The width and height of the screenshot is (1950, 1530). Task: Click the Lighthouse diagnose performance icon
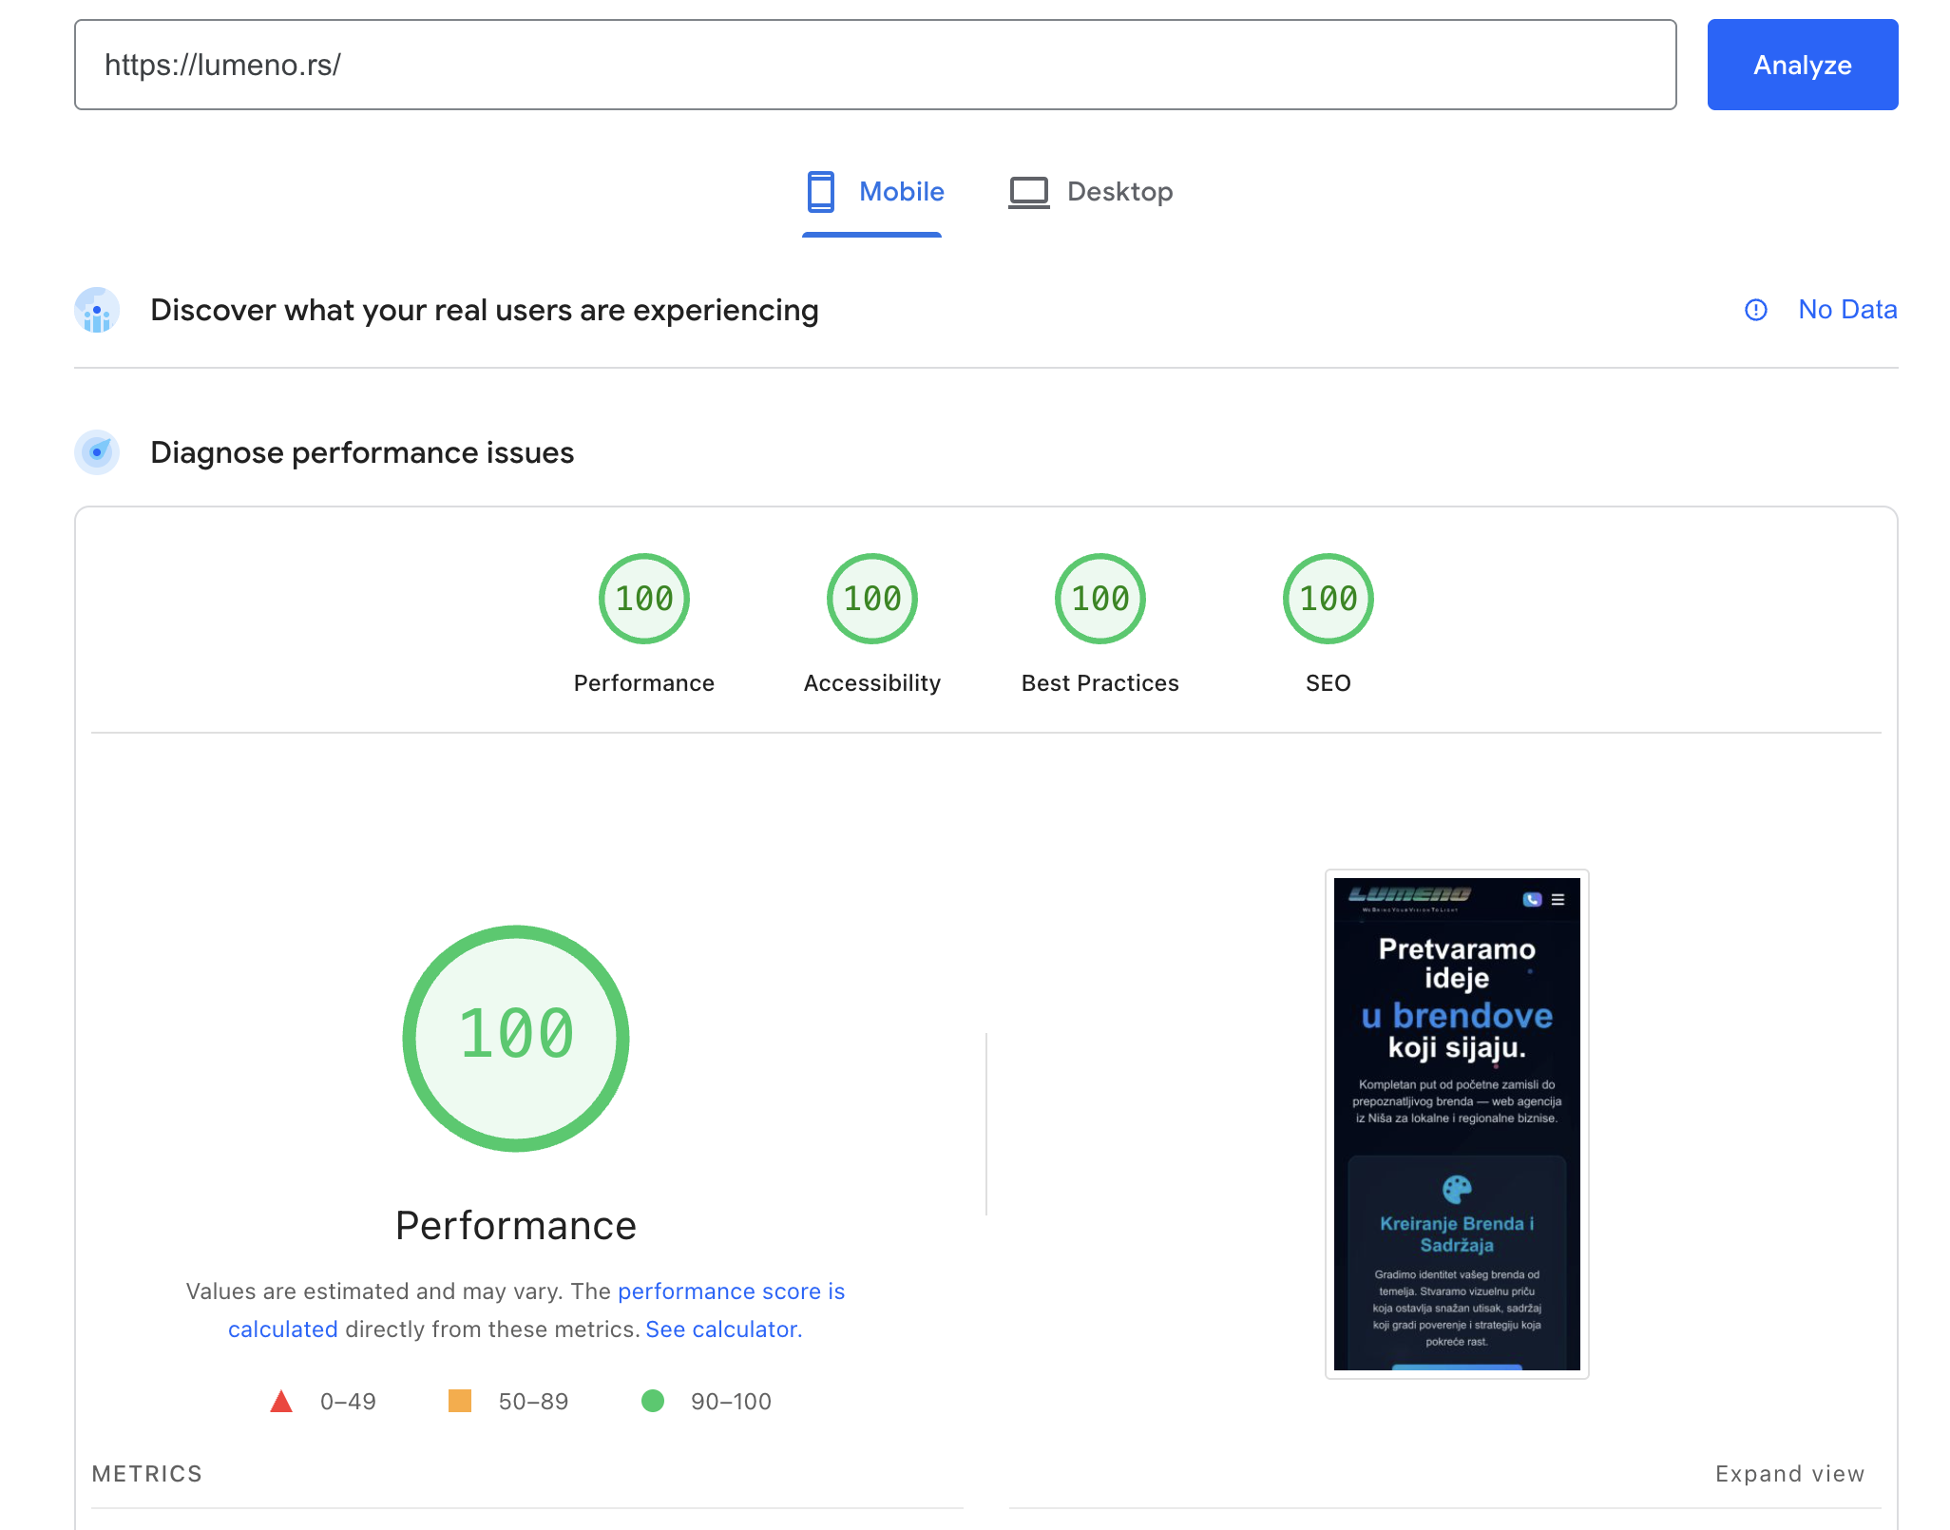97,453
